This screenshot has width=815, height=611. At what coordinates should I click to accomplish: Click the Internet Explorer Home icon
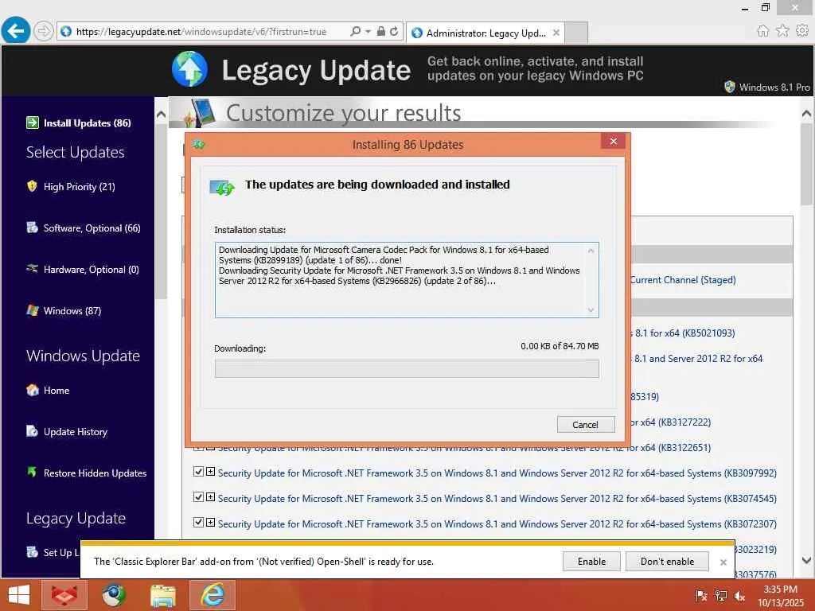pyautogui.click(x=762, y=31)
